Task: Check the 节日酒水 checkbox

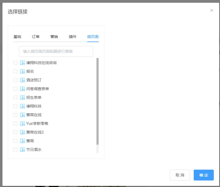Action: pos(15,150)
